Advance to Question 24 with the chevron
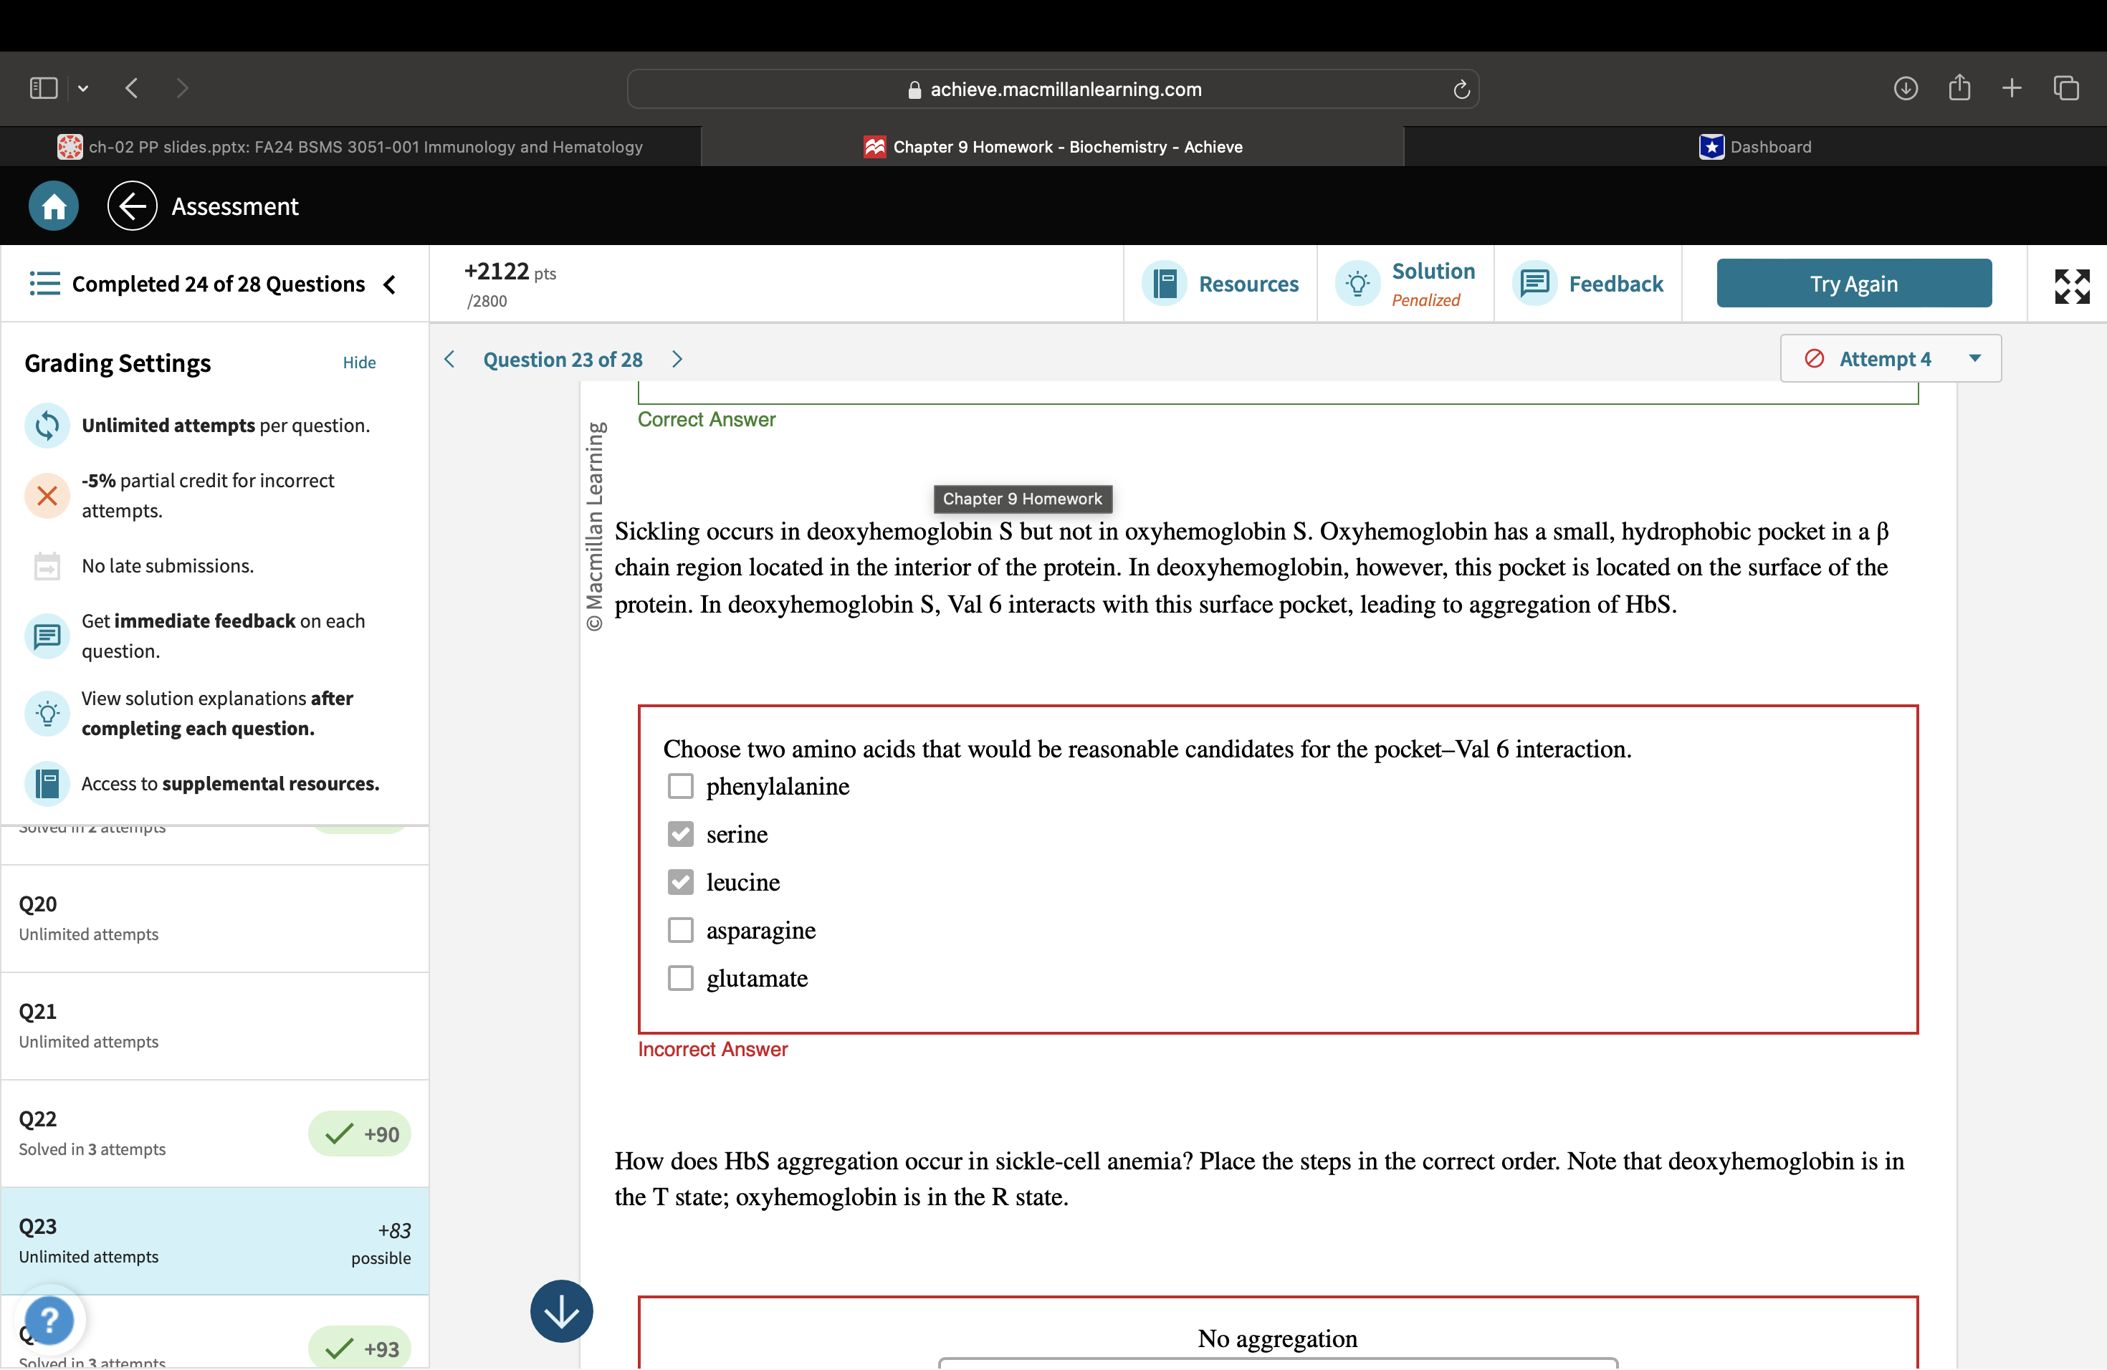This screenshot has height=1370, width=2107. (x=677, y=359)
